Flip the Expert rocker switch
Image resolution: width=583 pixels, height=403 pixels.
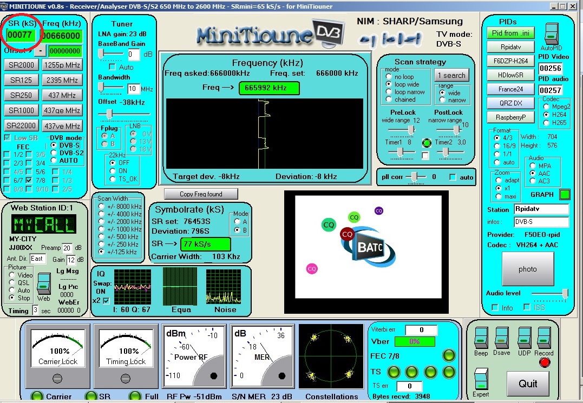tap(481, 379)
